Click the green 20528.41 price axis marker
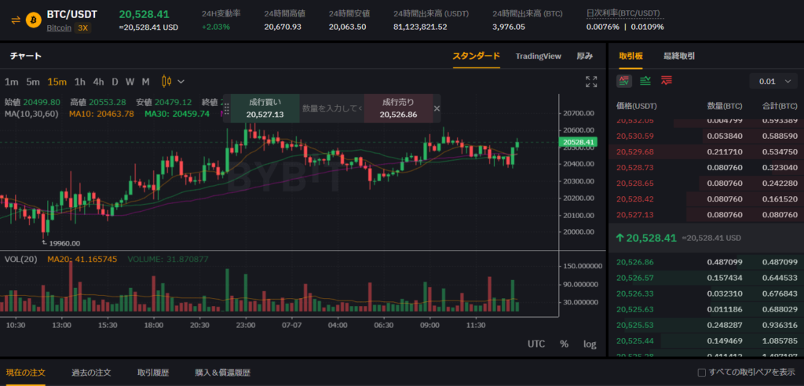The height and width of the screenshot is (386, 804). click(579, 142)
